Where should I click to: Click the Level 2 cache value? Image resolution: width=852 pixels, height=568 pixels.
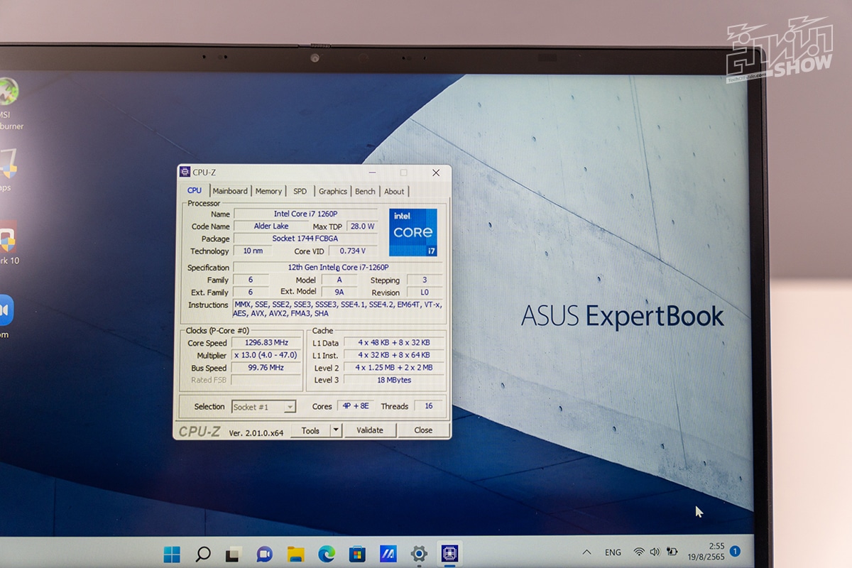[x=393, y=368]
